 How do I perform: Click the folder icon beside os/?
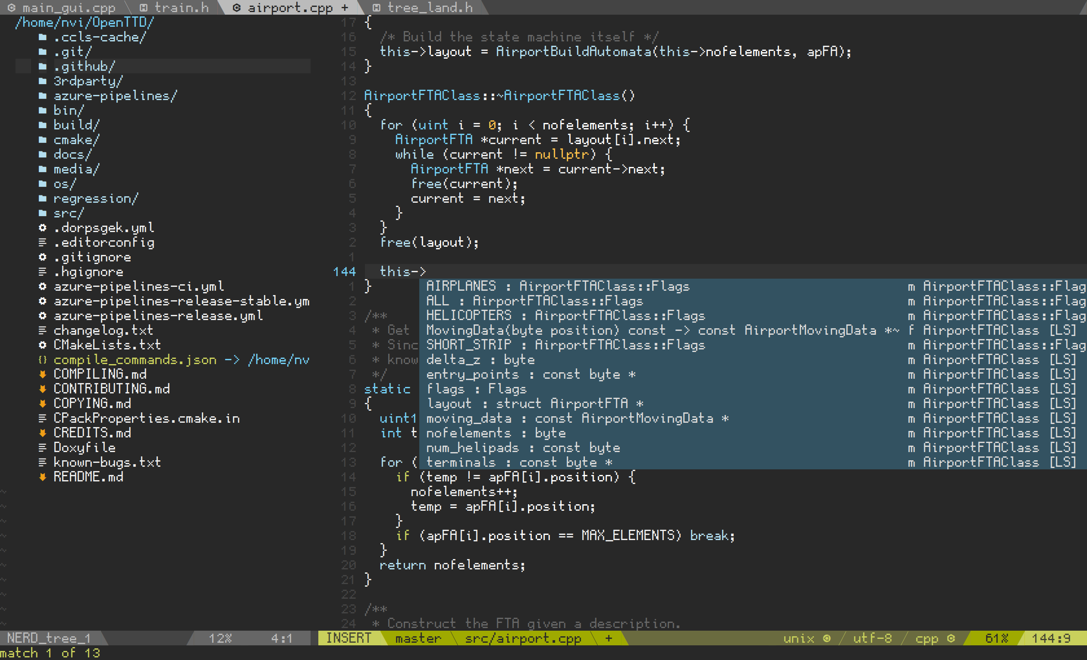[x=42, y=183]
